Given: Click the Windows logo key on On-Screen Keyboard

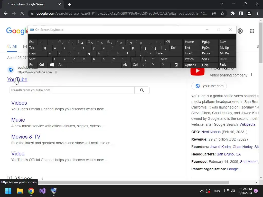Looking at the screenshot, I should point(52,65).
